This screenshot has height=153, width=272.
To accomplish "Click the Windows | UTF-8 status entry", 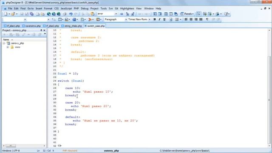I will coord(11,151).
